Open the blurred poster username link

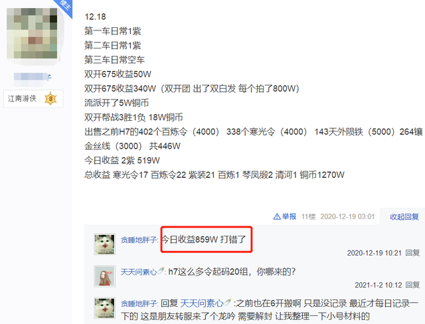click(x=33, y=76)
